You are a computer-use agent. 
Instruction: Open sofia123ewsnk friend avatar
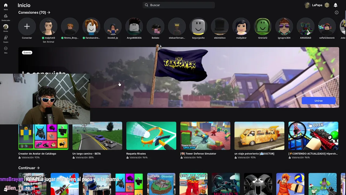(327, 27)
